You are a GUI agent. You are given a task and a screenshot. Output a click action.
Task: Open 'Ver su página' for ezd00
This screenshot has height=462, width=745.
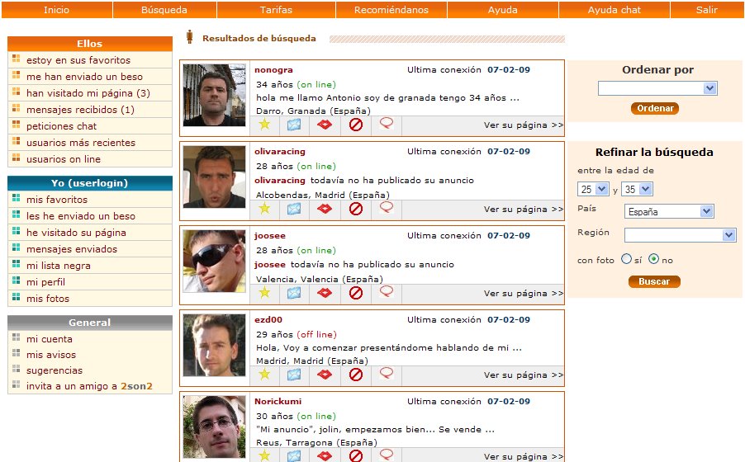pyautogui.click(x=523, y=375)
